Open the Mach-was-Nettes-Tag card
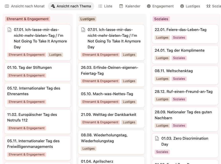Screen dimensions: 221x164 [107, 94]
